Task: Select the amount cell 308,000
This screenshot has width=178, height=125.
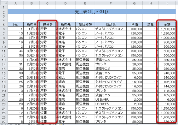Action: [x=167, y=64]
